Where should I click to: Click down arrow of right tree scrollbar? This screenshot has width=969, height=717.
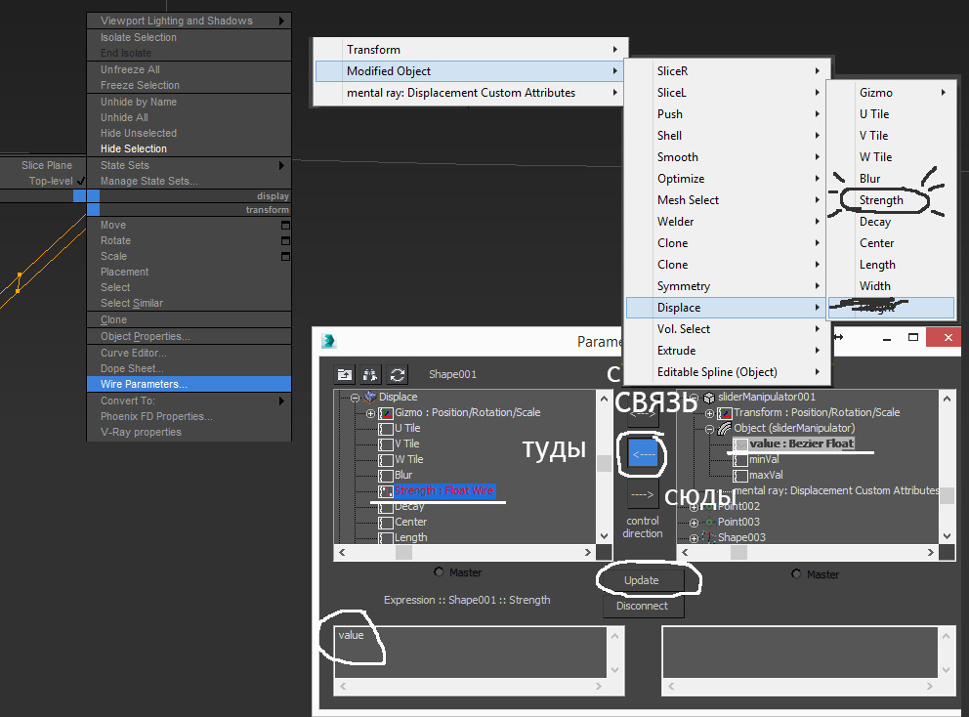pos(947,536)
